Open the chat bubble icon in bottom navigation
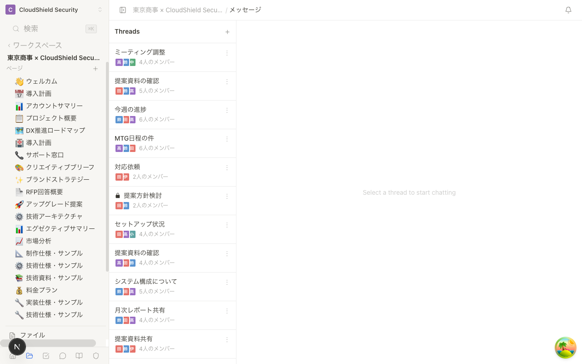Viewport: 582px width, 364px height. click(63, 356)
